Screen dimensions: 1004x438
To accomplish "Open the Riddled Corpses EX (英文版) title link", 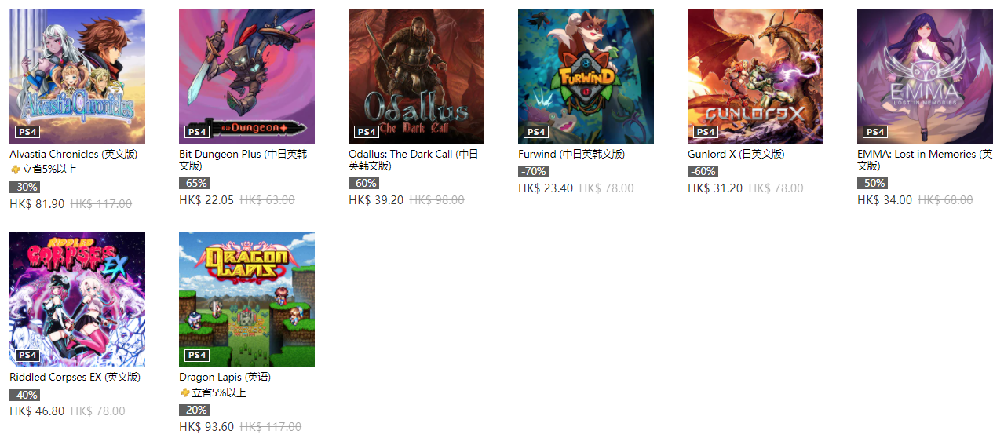I will 75,378.
